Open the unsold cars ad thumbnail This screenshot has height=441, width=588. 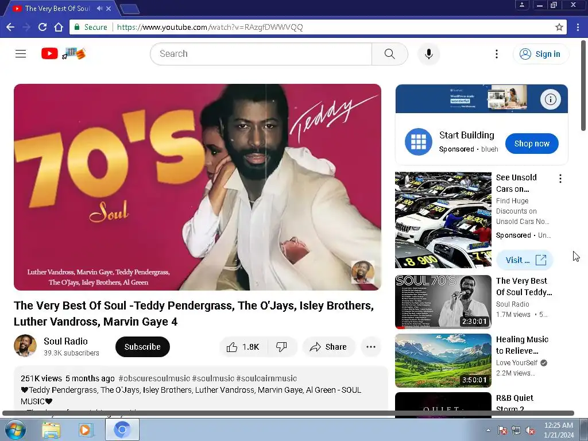click(443, 220)
